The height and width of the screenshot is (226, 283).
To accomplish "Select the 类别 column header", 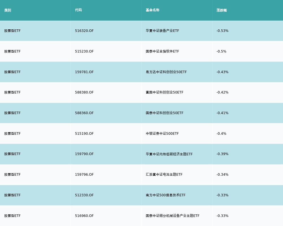I will [8, 10].
